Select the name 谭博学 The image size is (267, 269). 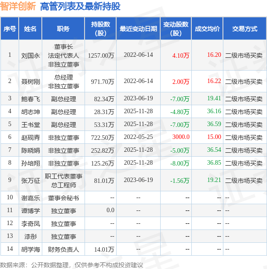(30, 211)
